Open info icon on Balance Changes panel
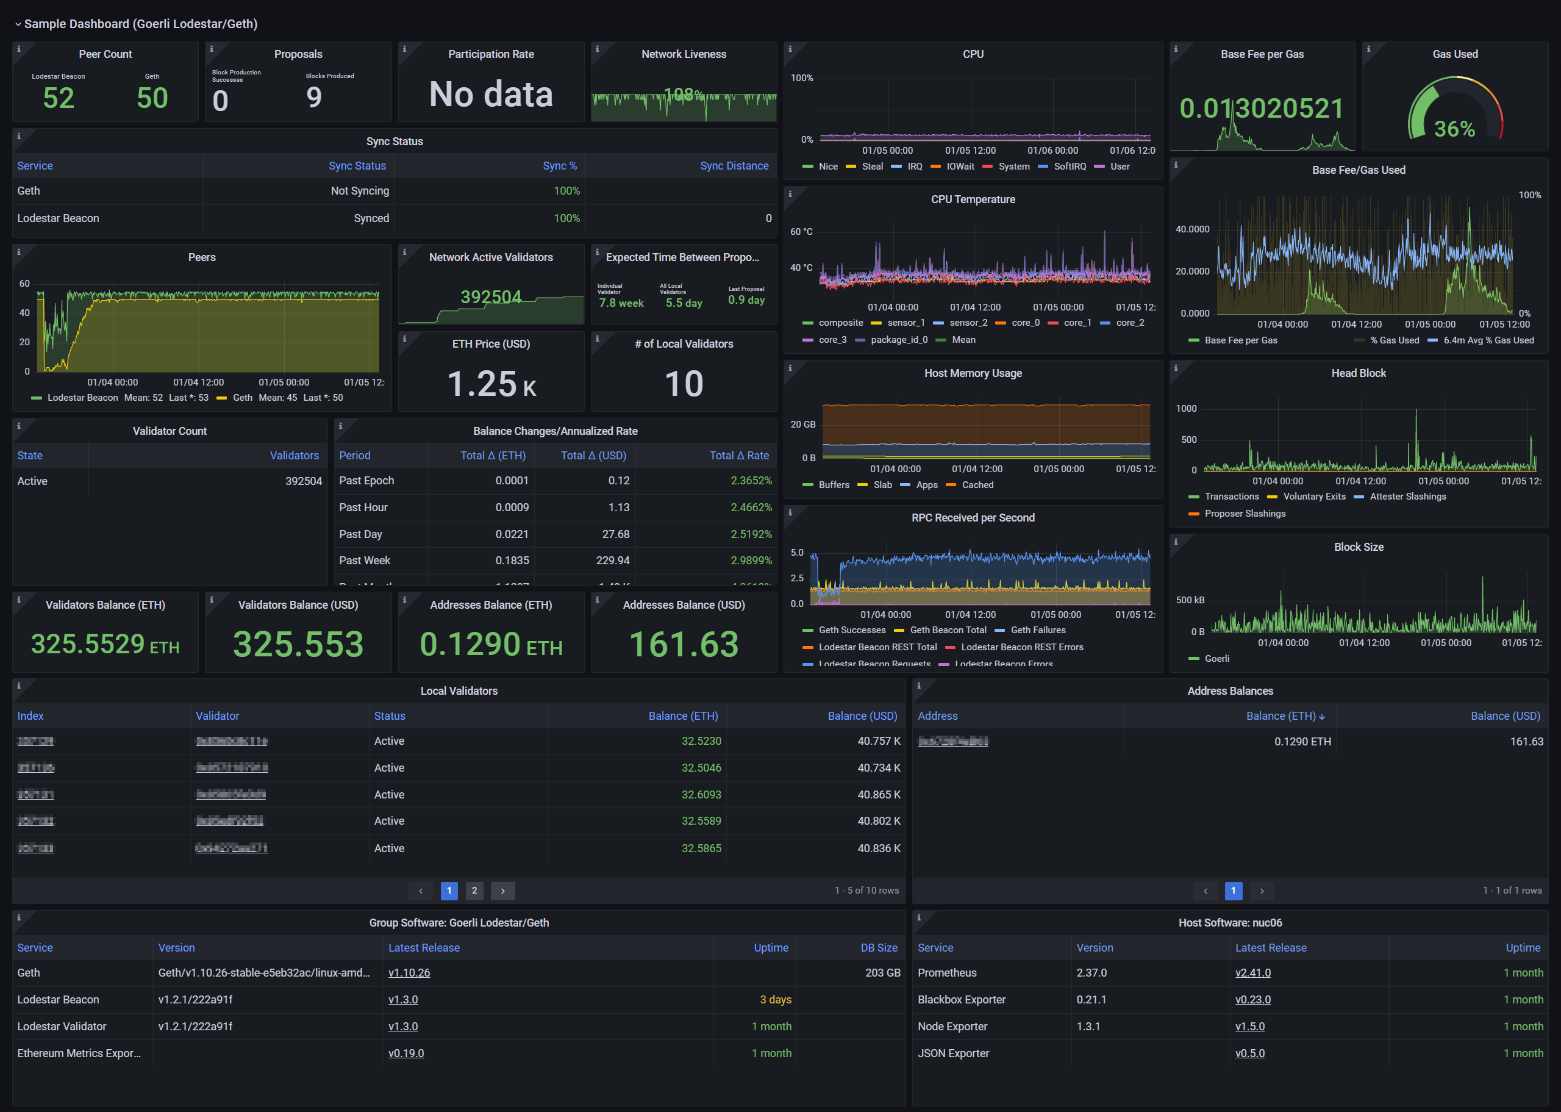This screenshot has height=1112, width=1561. pos(341,426)
